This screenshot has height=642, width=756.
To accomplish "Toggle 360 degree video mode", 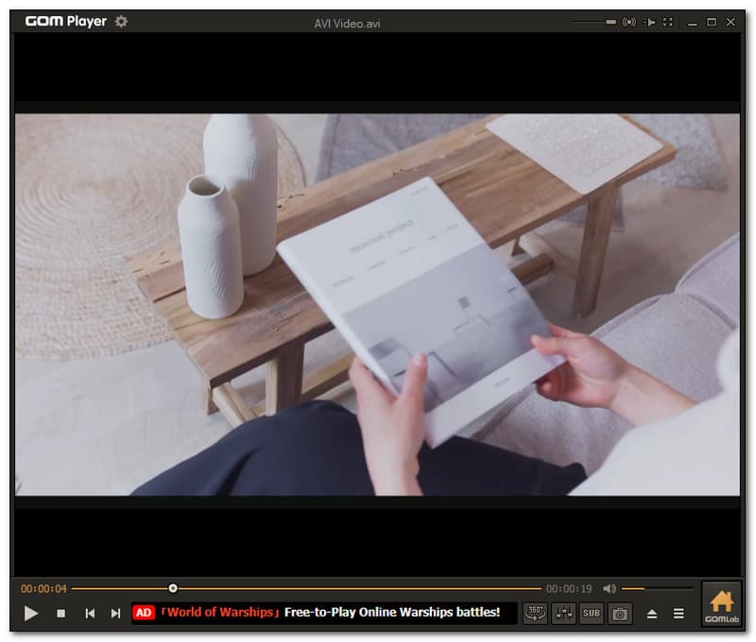I will pos(535,613).
